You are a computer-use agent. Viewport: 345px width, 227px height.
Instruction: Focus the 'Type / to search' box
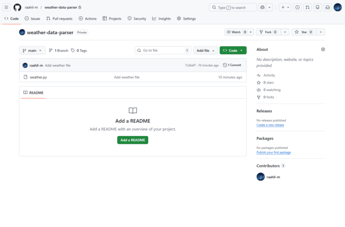(233, 7)
